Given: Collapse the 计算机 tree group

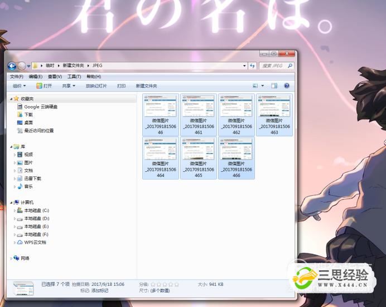Looking at the screenshot, I should 11,202.
